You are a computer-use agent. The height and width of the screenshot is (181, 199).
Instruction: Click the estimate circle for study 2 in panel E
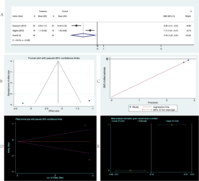pyautogui.click(x=130, y=171)
